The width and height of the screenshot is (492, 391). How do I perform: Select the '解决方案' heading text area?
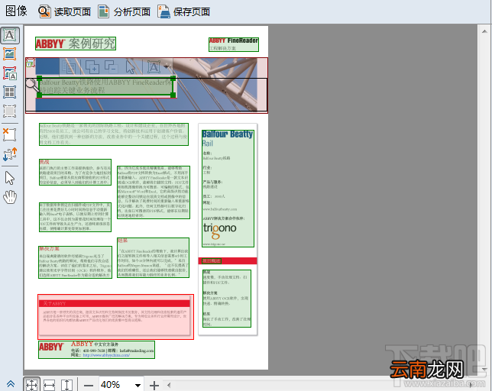76,262
